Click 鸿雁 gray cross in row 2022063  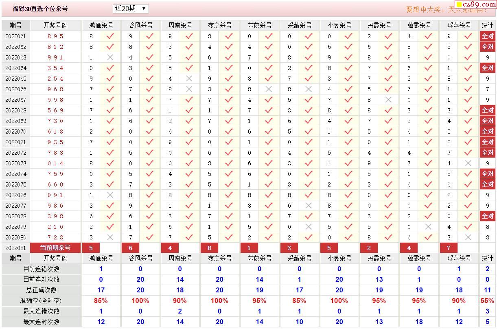click(110, 57)
